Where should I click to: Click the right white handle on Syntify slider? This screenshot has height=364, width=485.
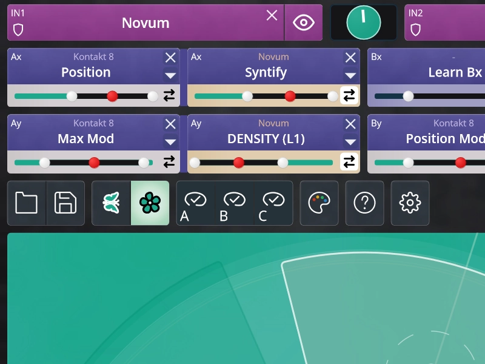(332, 96)
